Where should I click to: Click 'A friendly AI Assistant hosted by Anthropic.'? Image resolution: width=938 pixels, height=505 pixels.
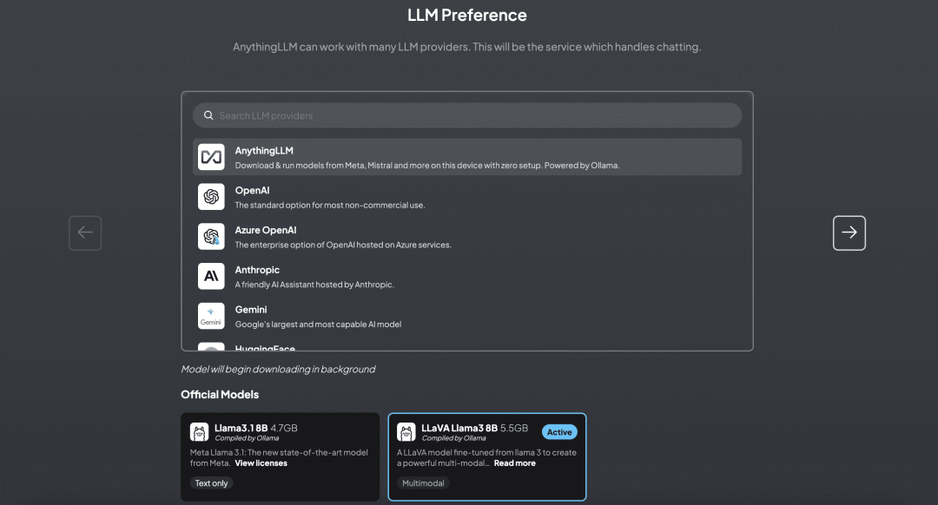click(314, 285)
